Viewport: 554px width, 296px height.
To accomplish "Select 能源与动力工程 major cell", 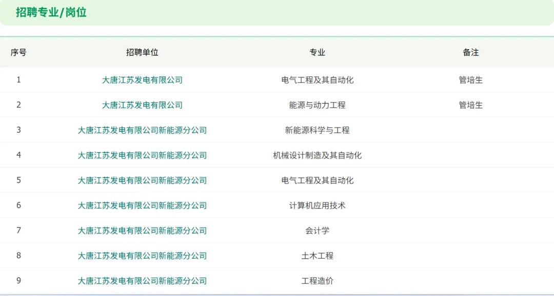I will (318, 105).
